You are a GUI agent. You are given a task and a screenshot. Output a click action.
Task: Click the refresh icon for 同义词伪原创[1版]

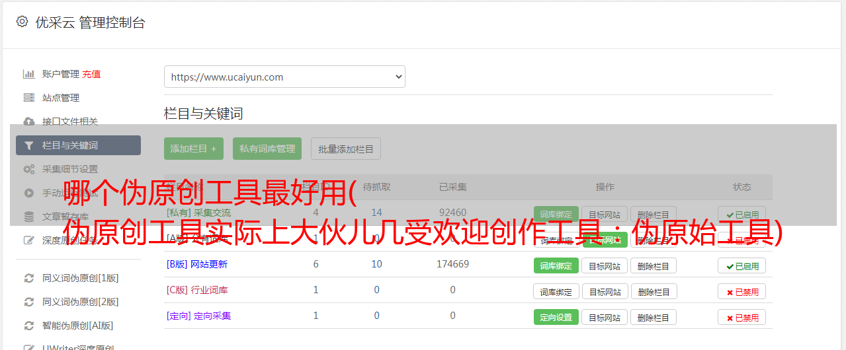[x=29, y=278]
